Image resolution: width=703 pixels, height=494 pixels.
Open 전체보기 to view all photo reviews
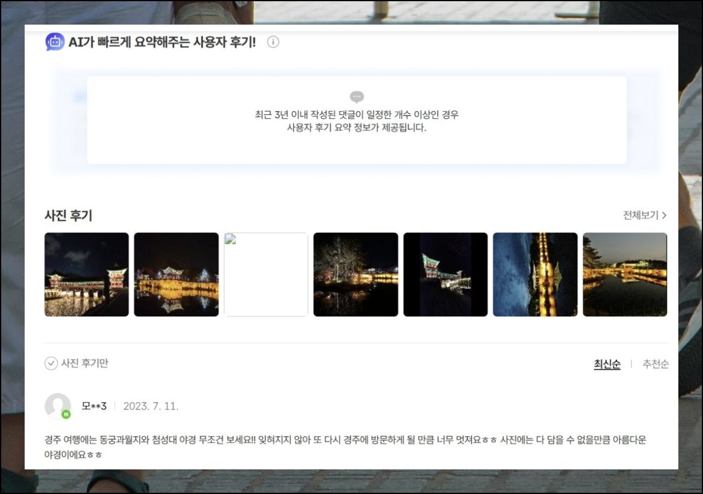point(645,215)
